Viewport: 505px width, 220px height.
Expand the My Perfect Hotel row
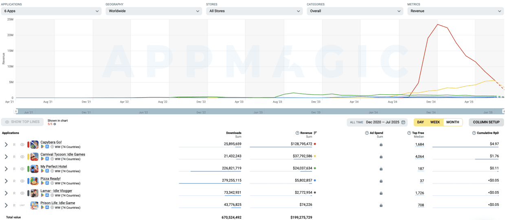coord(6,169)
